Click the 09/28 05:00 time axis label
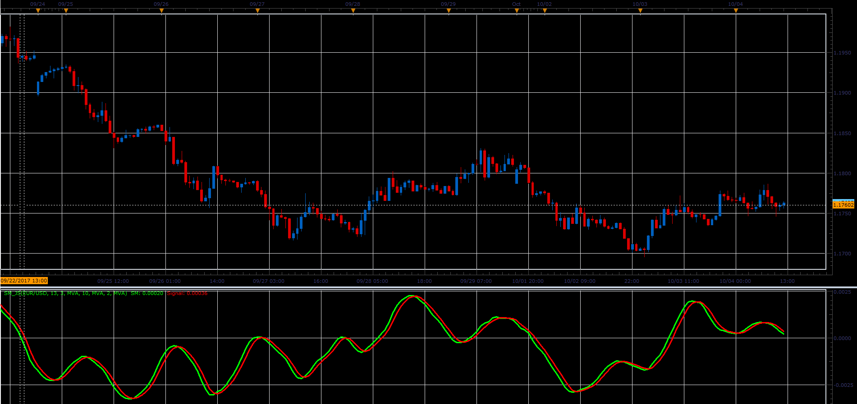This screenshot has width=857, height=404. click(372, 281)
